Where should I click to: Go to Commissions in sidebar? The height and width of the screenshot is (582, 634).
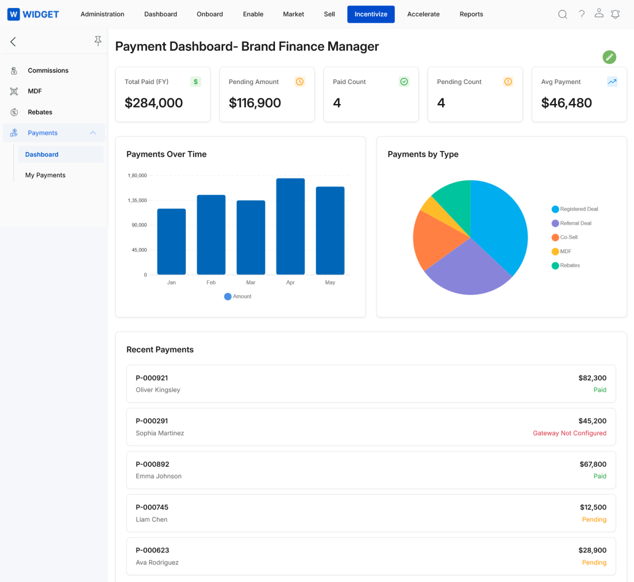[x=48, y=70]
